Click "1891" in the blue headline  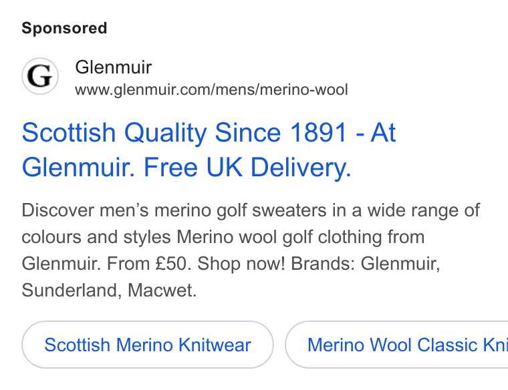(318, 133)
